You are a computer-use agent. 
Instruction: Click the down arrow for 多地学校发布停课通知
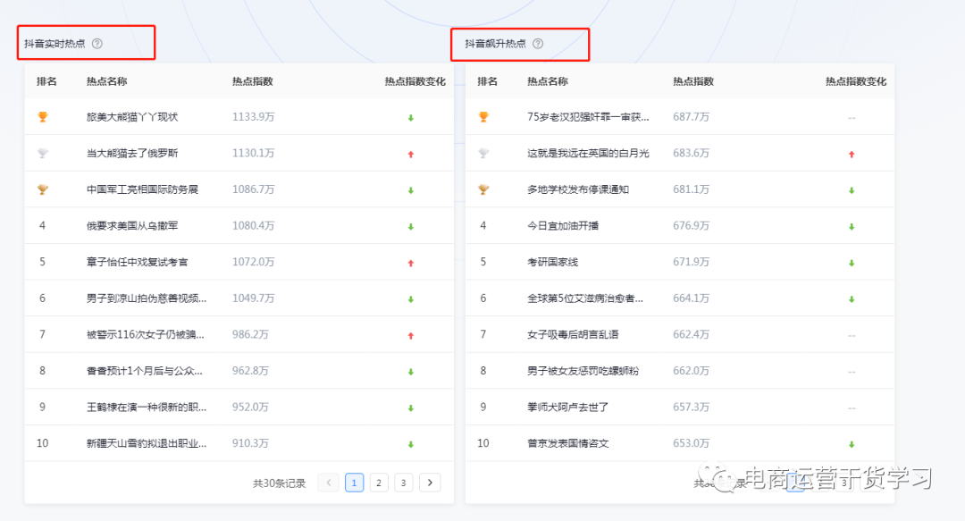tap(852, 190)
